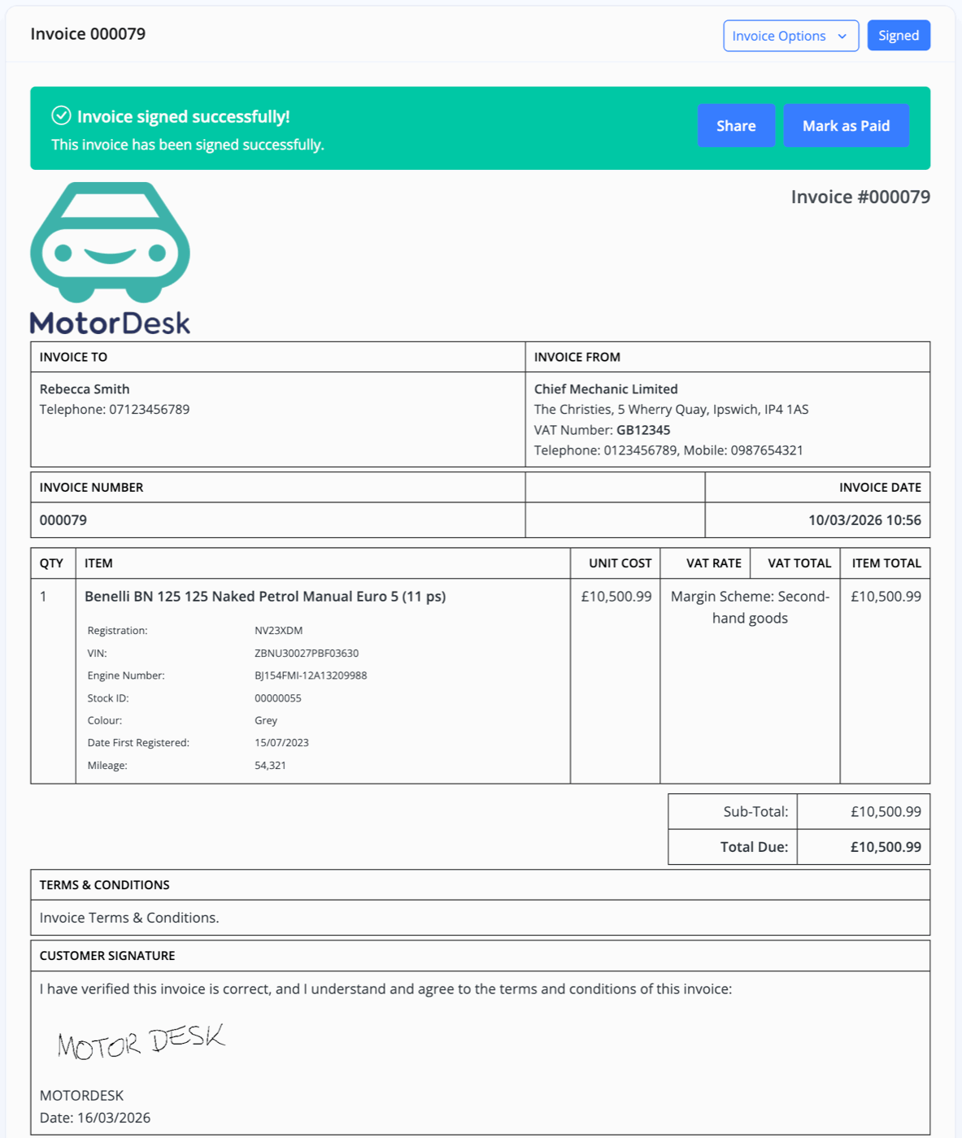Click the chevron arrow in Invoice Options
Image resolution: width=962 pixels, height=1138 pixels.
(842, 37)
